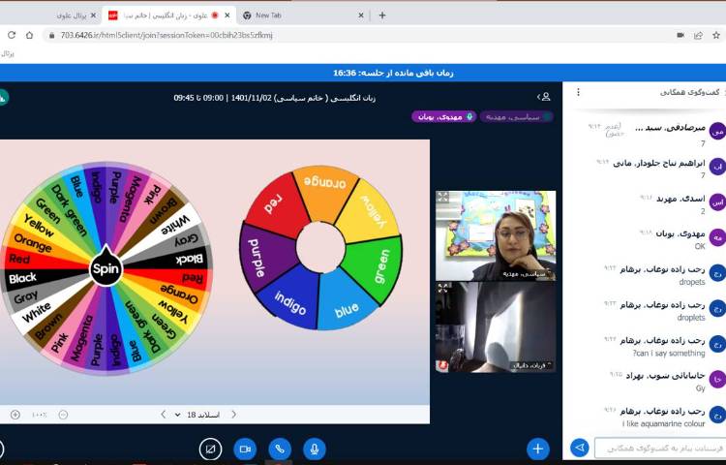
Task: Make the lower webcam video fullscreen
Action: pos(442,288)
